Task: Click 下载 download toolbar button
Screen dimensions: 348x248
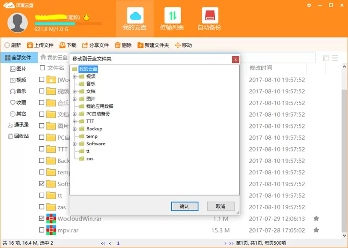Action: [x=68, y=45]
